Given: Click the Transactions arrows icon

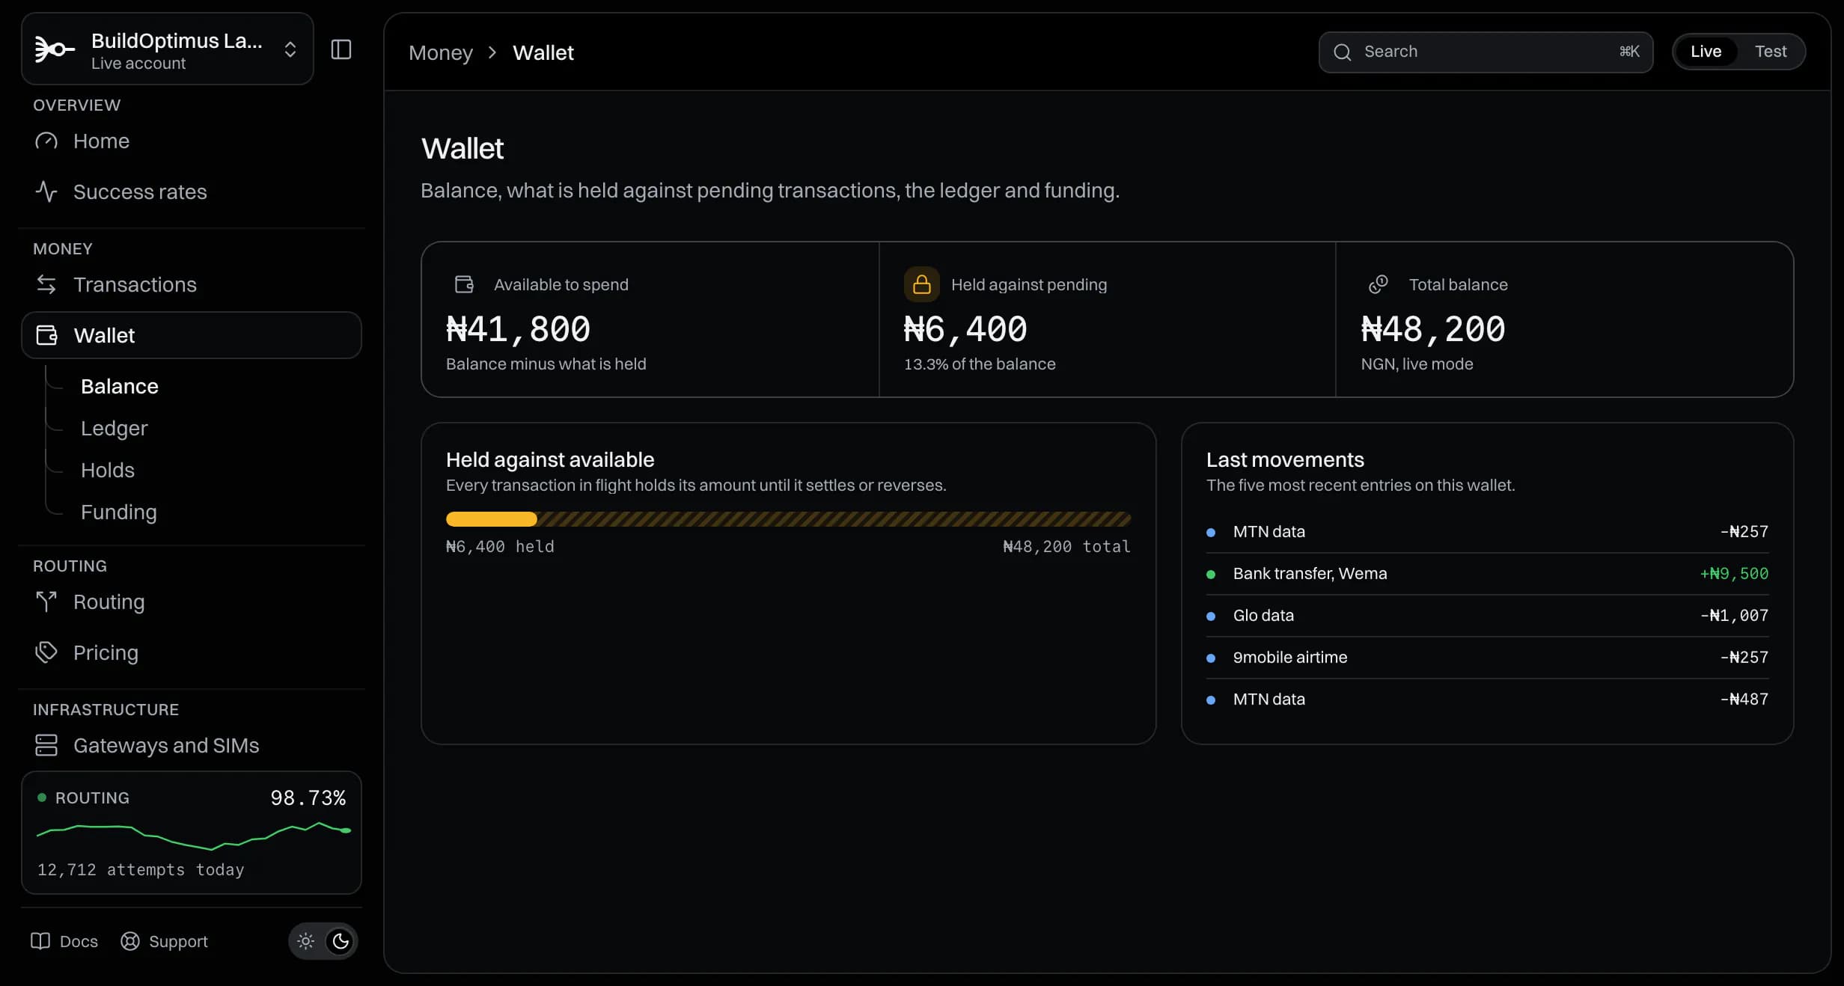Looking at the screenshot, I should [x=46, y=284].
